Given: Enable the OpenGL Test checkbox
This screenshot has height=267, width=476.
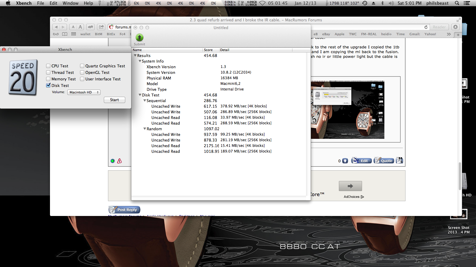Looking at the screenshot, I should [x=82, y=72].
